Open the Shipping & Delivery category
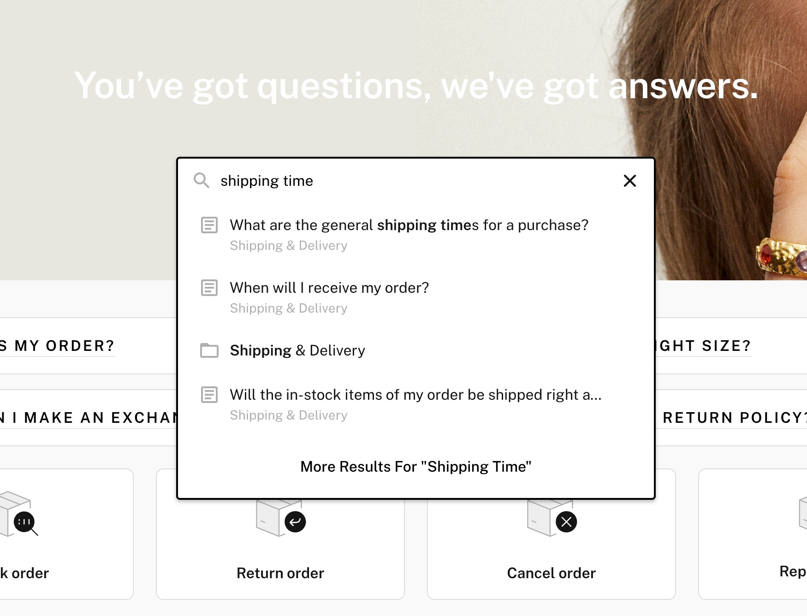This screenshot has width=807, height=616. [297, 350]
